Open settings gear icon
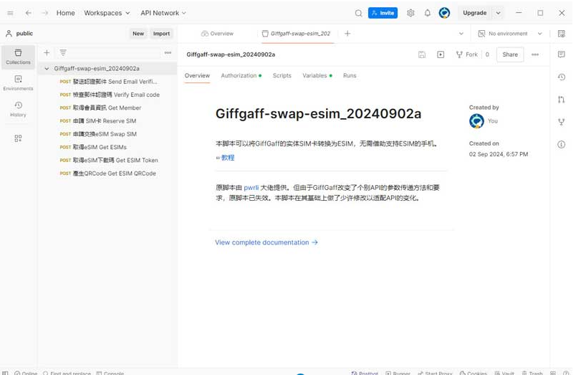The image size is (581, 375). 410,13
